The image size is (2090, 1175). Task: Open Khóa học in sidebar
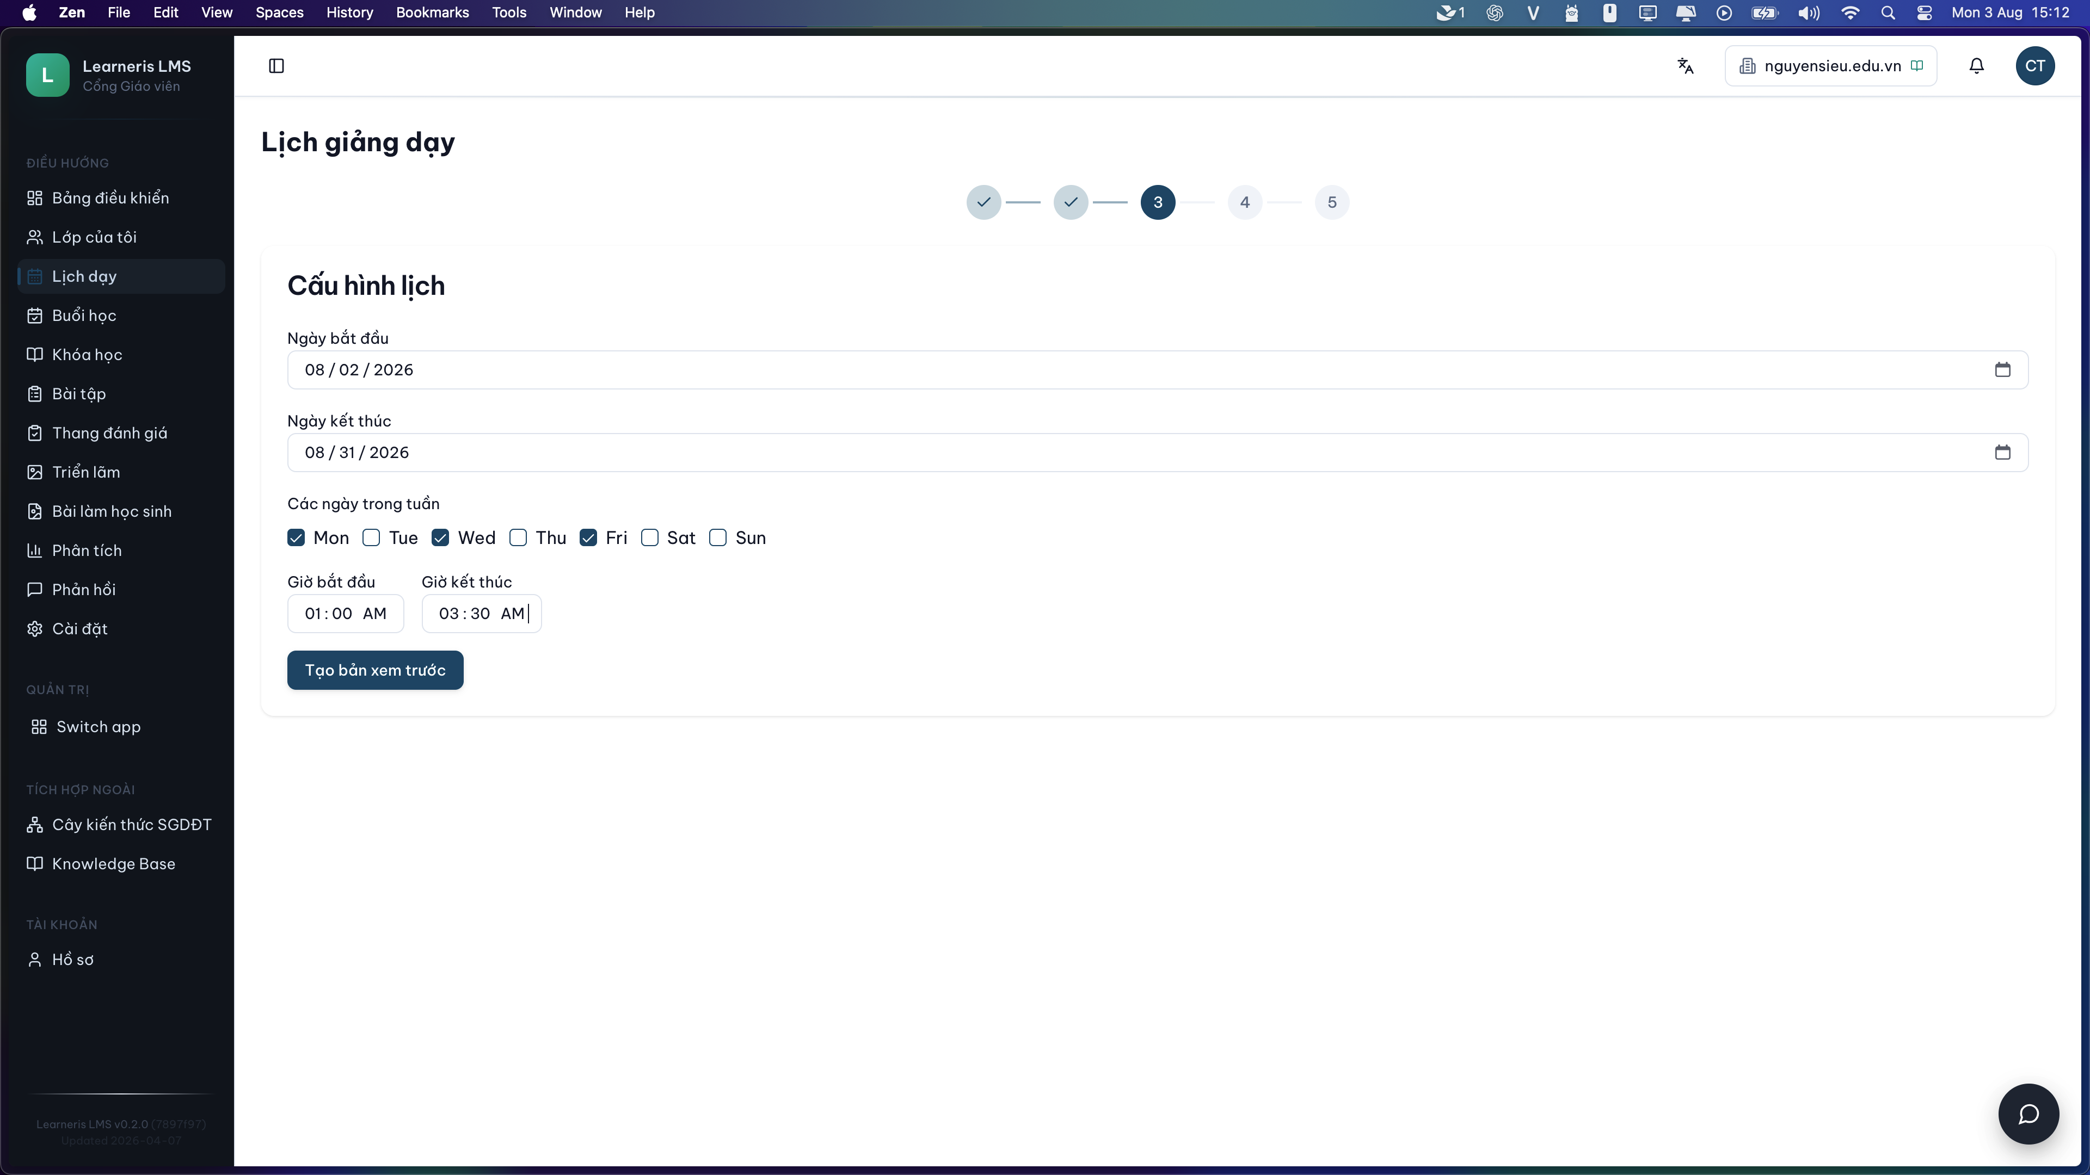[121, 354]
